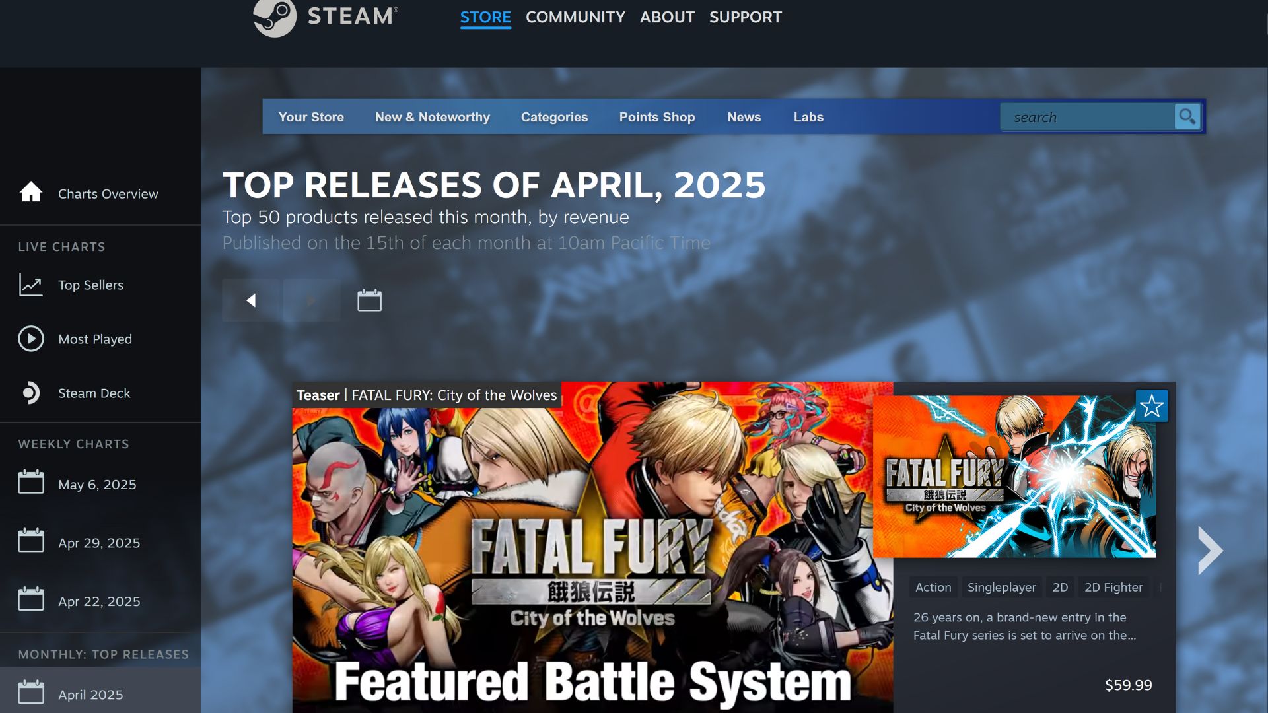Viewport: 1268px width, 713px height.
Task: Open the SUPPORT menu item
Action: (x=745, y=17)
